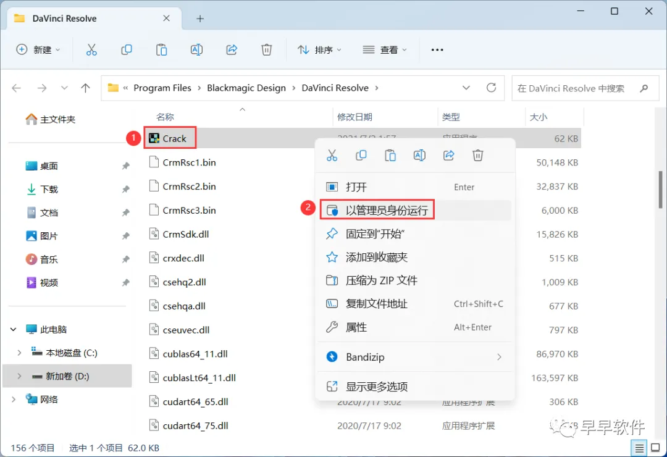Open 视频 in the sidebar
This screenshot has width=667, height=457.
click(x=42, y=283)
